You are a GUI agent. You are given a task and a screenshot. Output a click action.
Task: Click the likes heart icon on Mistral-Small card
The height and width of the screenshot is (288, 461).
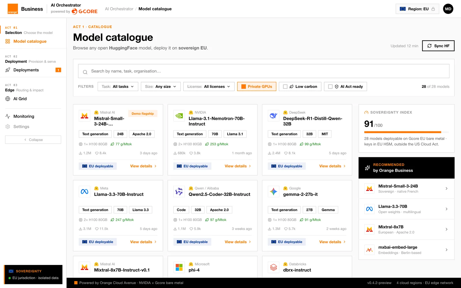[97, 153]
